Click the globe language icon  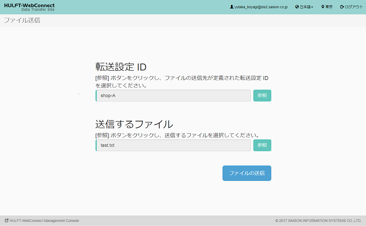tap(297, 7)
